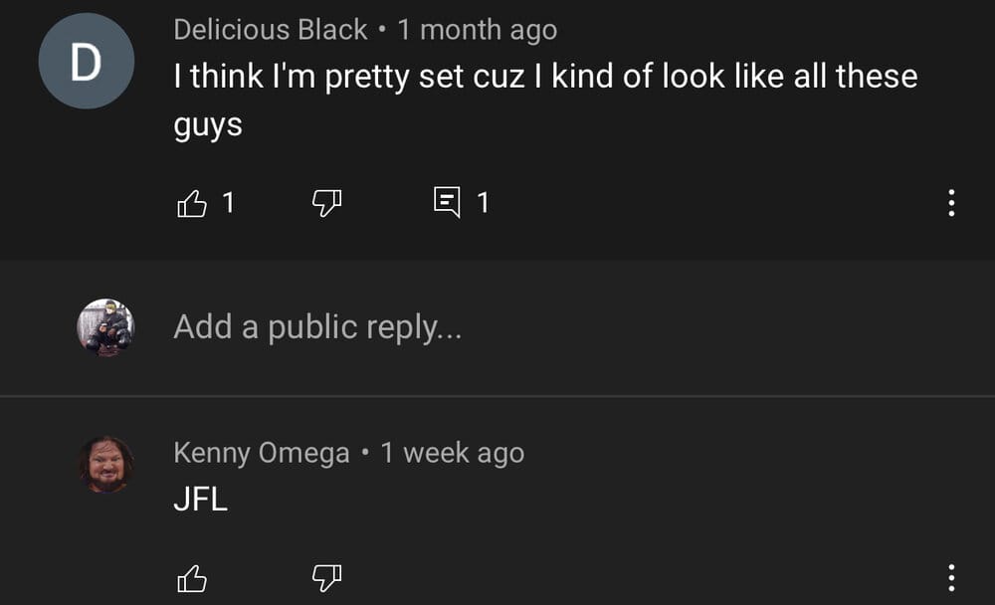Open the 'Delicious Black' channel name
The height and width of the screenshot is (605, 995).
pyautogui.click(x=270, y=30)
